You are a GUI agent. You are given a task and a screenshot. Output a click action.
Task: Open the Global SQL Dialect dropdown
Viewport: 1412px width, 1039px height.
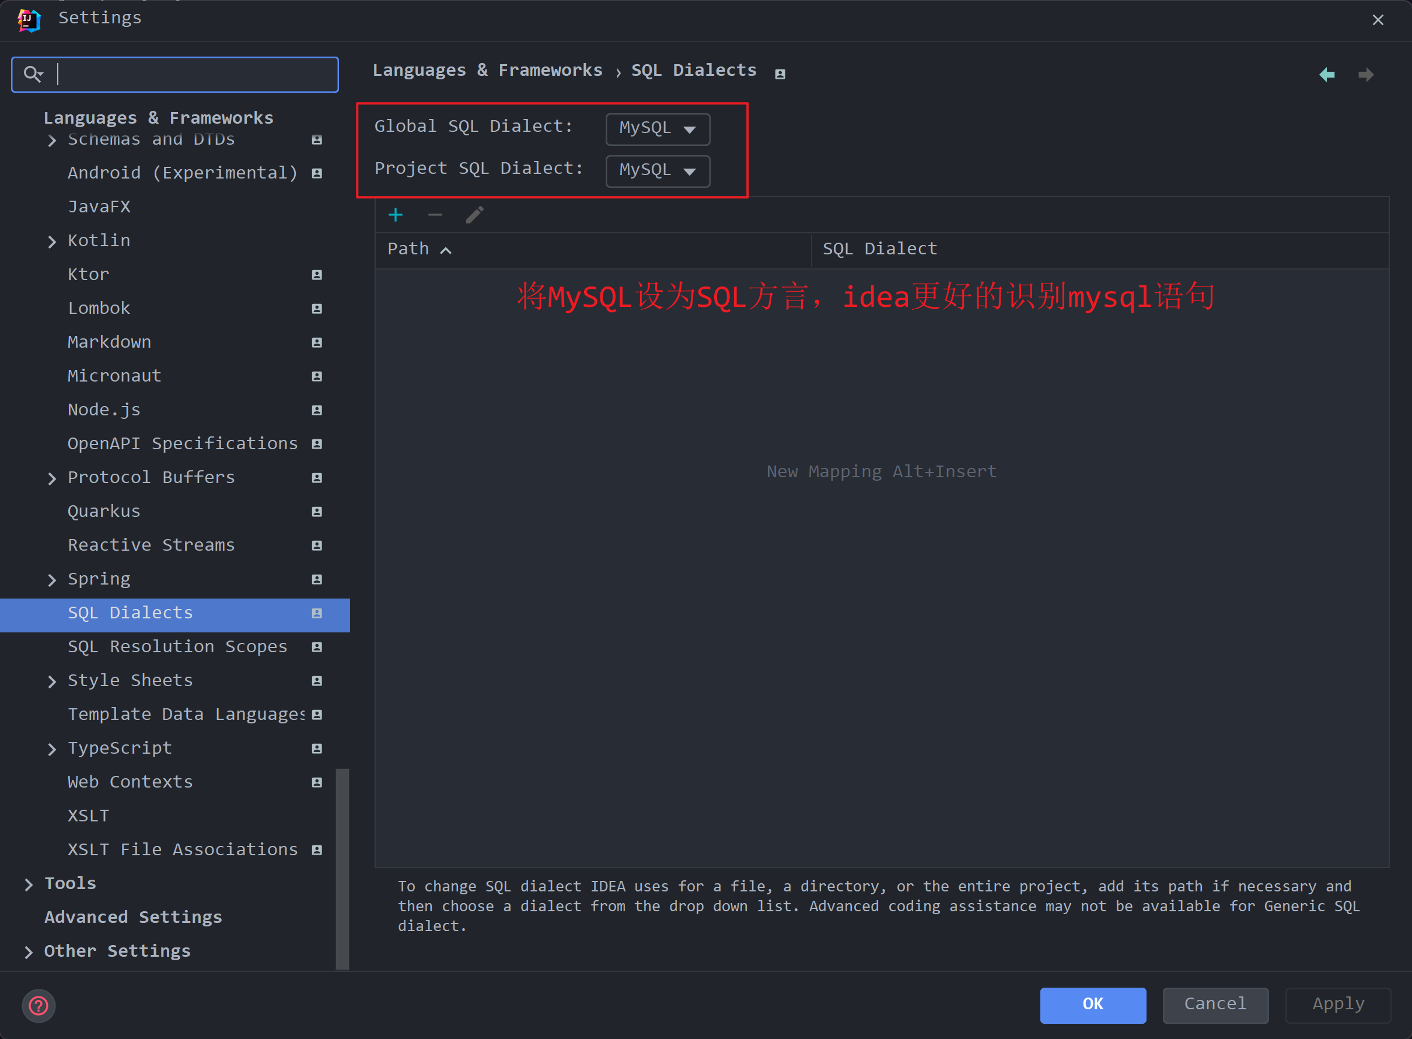[x=657, y=129]
